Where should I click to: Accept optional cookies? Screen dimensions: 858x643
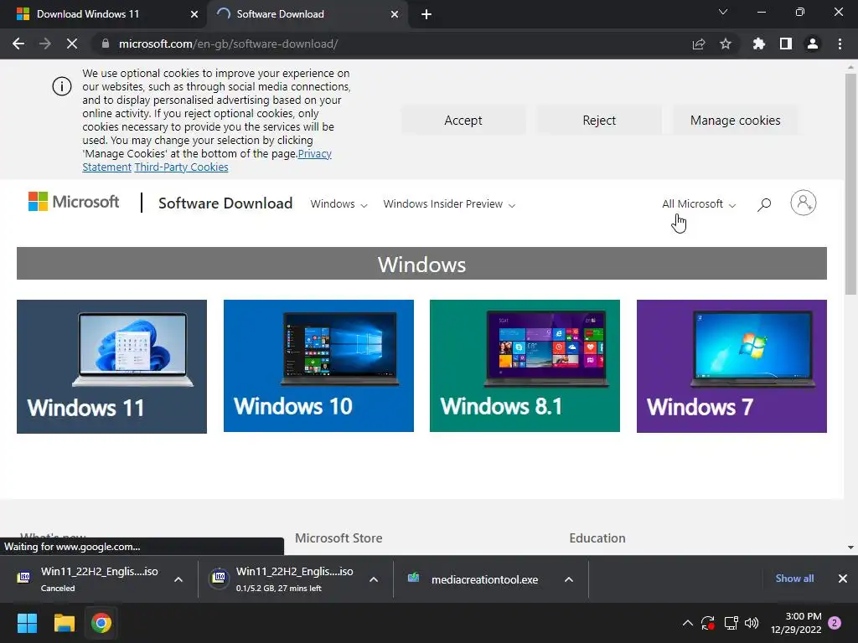463,121
